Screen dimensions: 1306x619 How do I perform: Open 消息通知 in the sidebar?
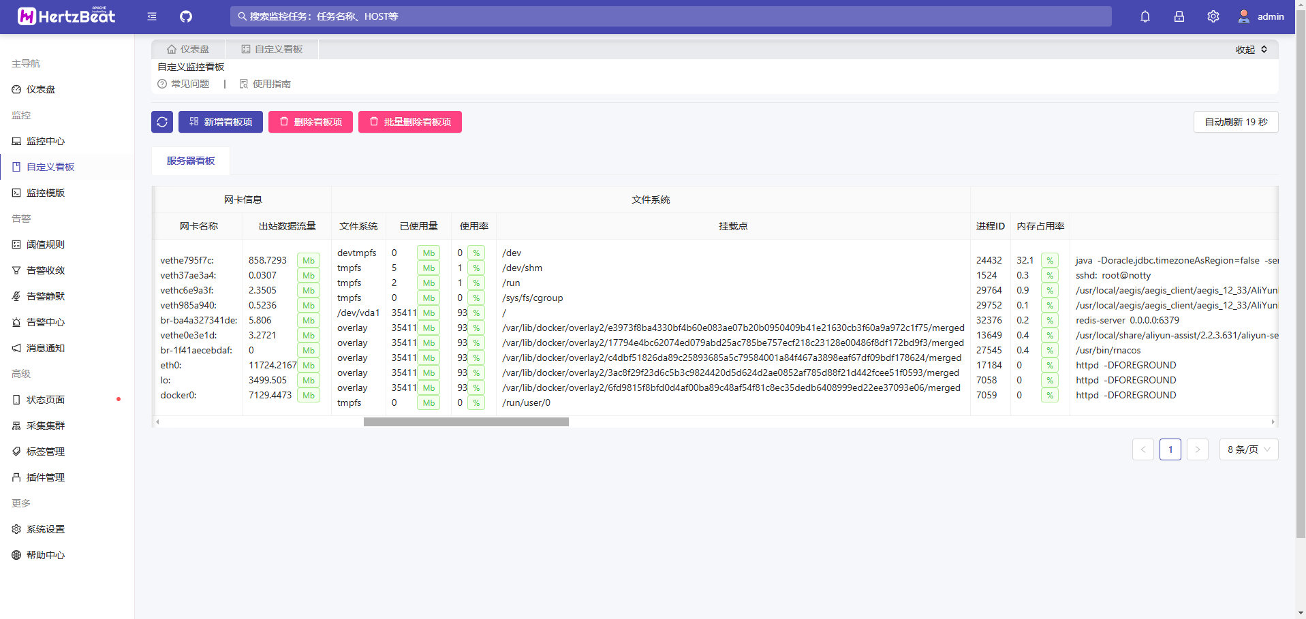[67, 348]
